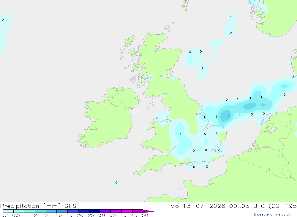This screenshot has height=217, width=297.
Task: Click the 'GFS' model label
Action: [70, 206]
